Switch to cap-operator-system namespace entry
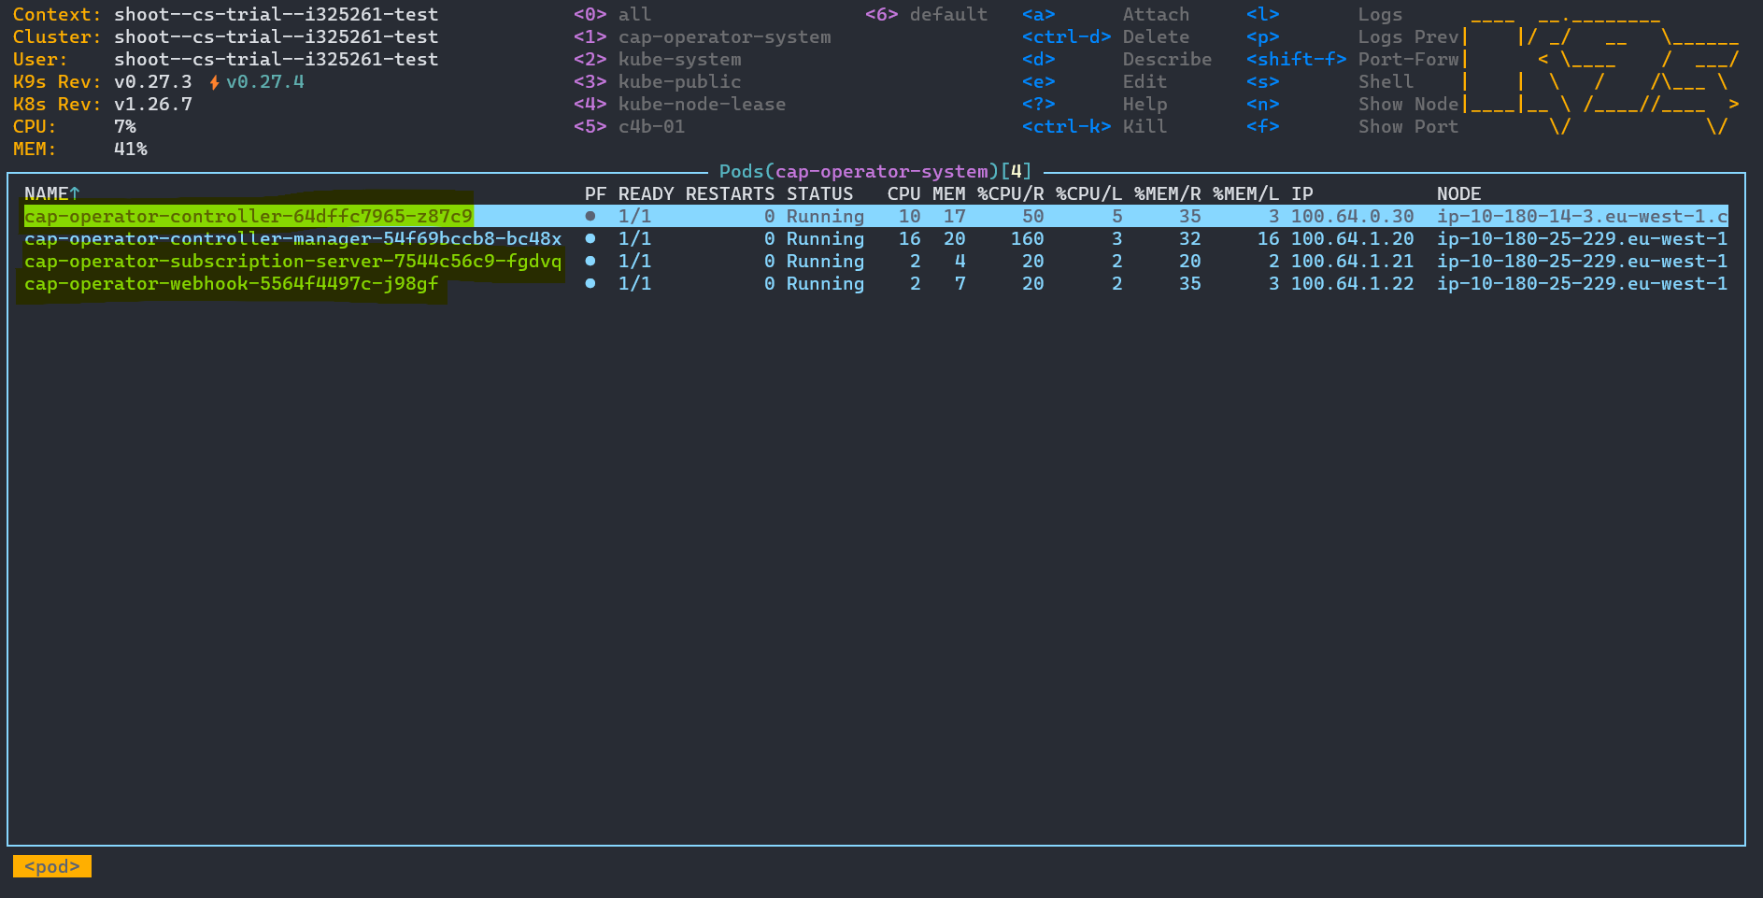This screenshot has height=898, width=1763. point(703,36)
